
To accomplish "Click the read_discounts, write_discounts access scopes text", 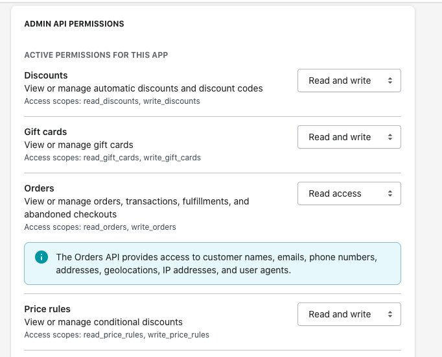I will click(141, 101).
